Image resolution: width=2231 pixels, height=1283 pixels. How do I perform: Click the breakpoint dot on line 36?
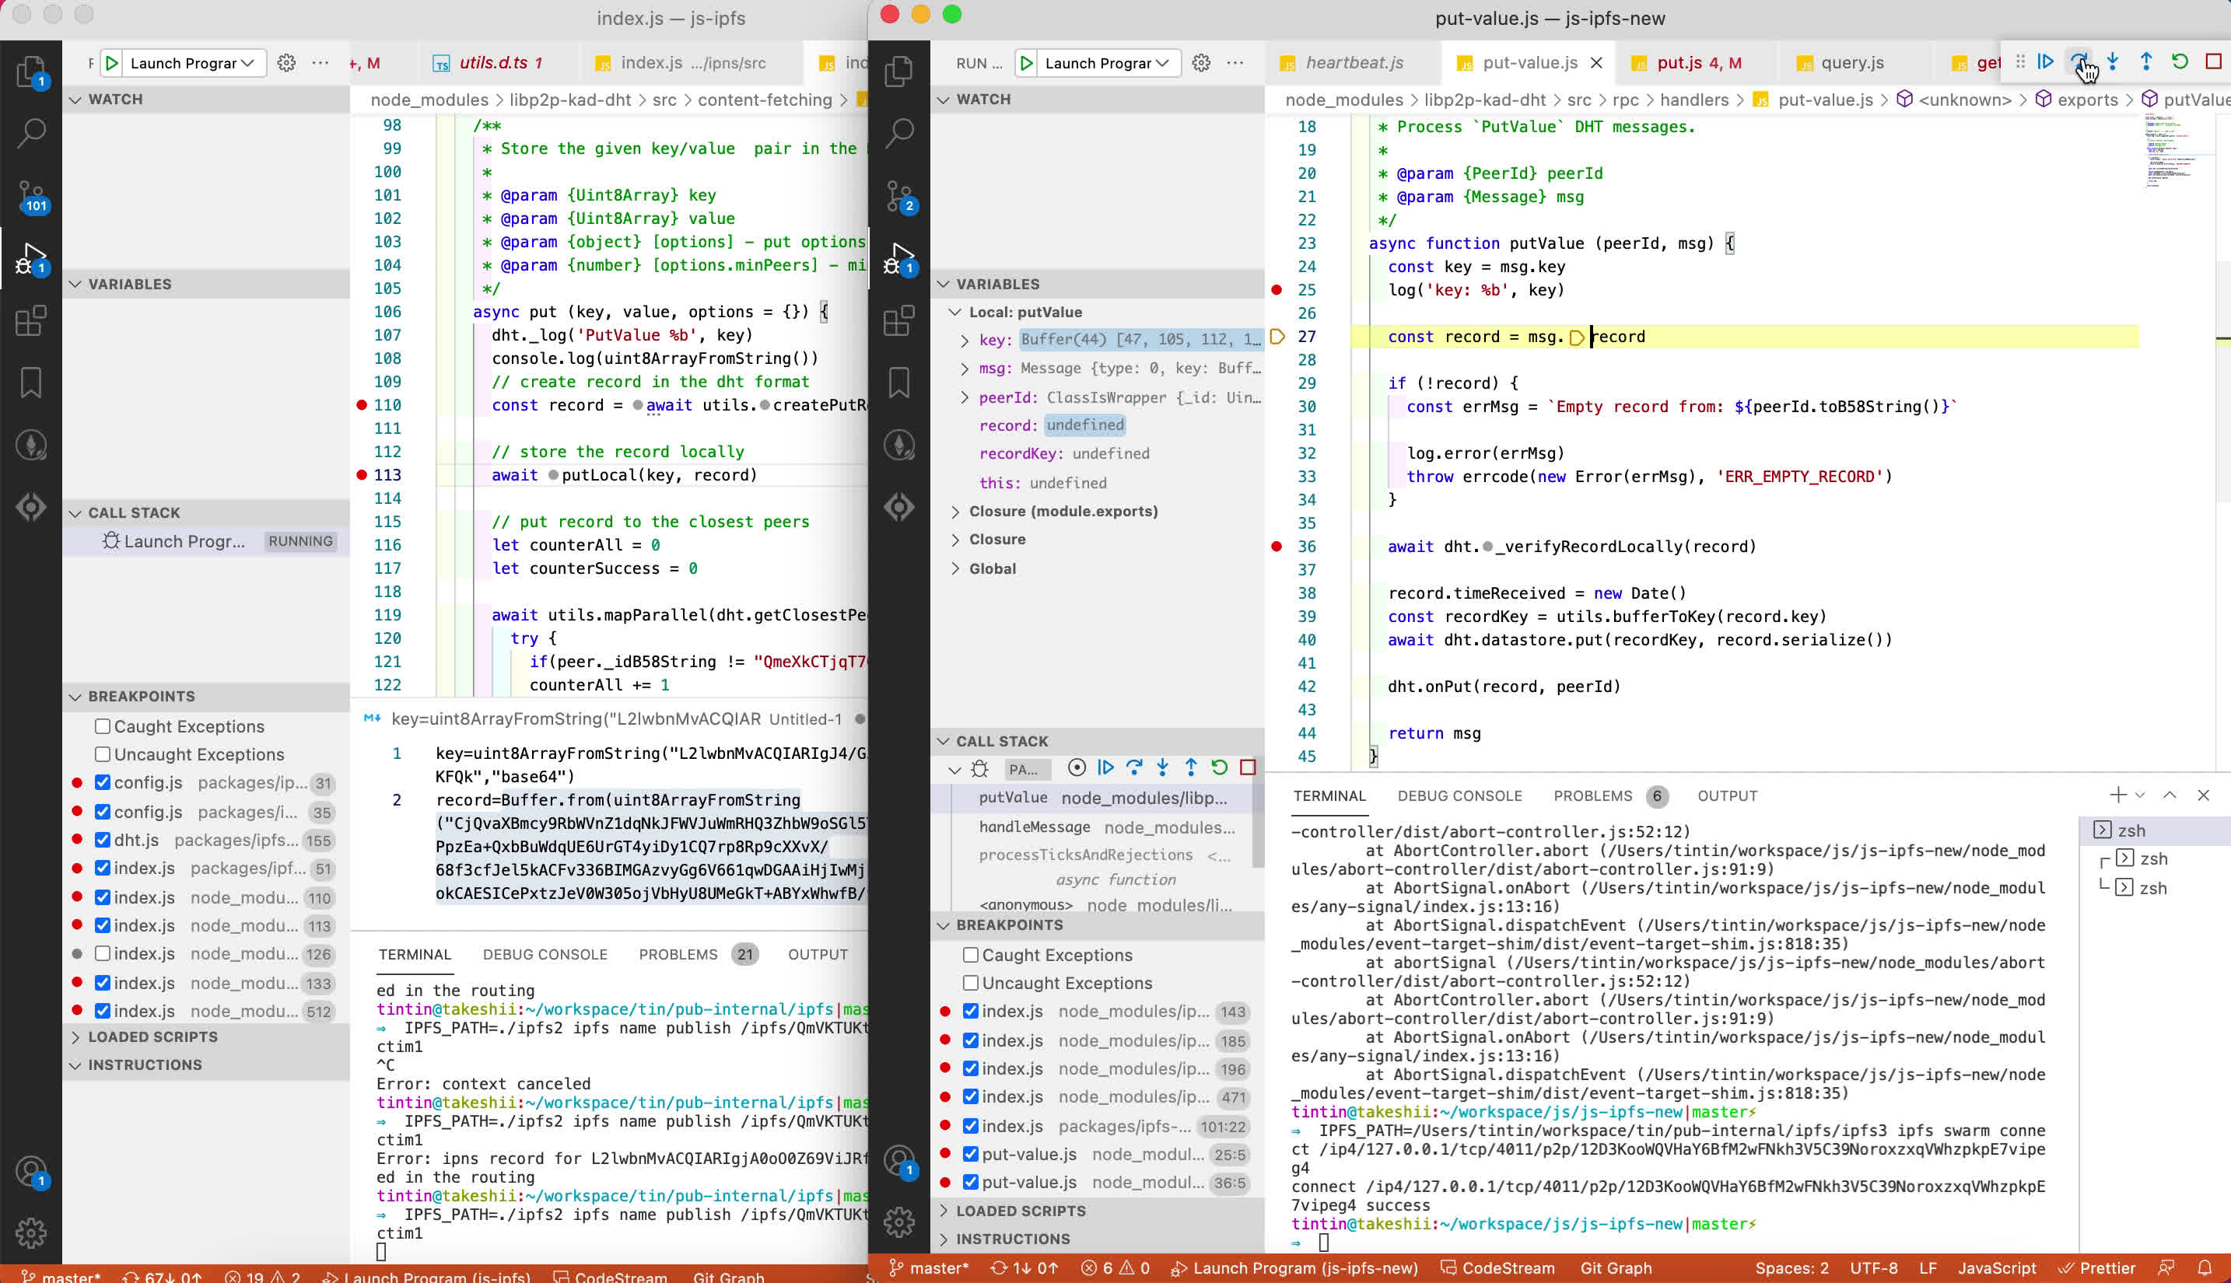(x=1277, y=547)
